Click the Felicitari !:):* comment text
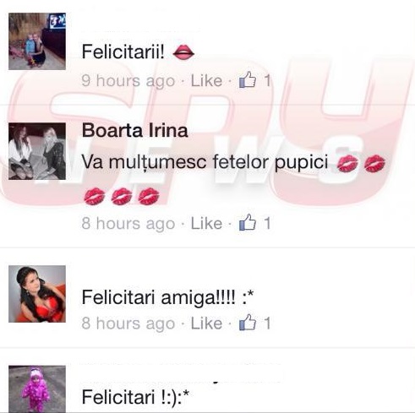415x413 pixels. coord(135,397)
